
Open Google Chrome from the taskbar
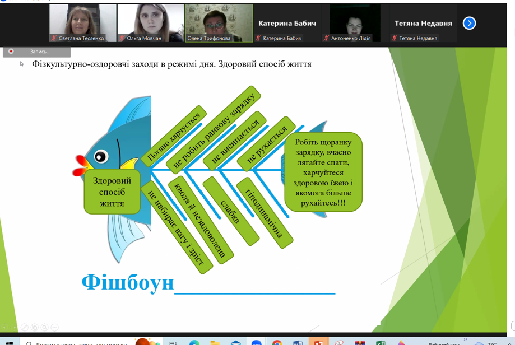coord(277,342)
